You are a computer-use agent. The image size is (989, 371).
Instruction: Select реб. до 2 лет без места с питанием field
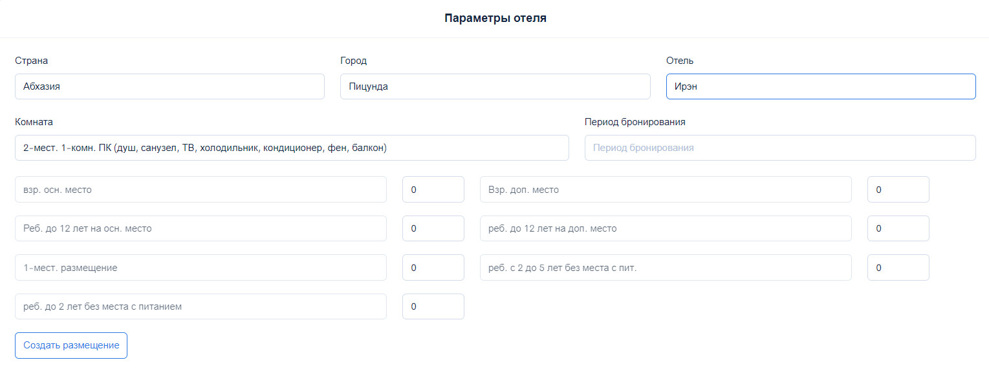(201, 306)
